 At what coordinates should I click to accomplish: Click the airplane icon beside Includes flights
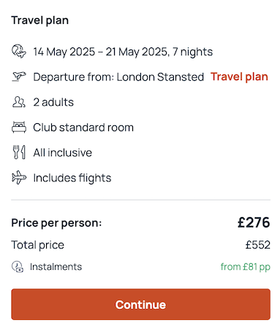pos(19,178)
